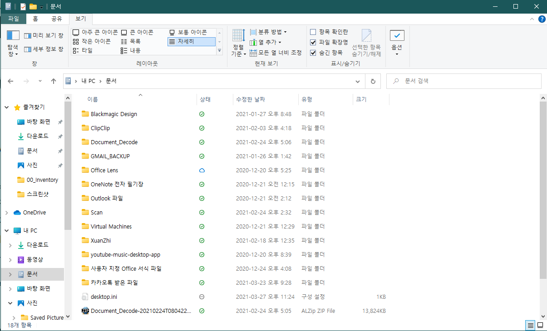Select small icons (작은 아이콘) layout

coord(92,41)
